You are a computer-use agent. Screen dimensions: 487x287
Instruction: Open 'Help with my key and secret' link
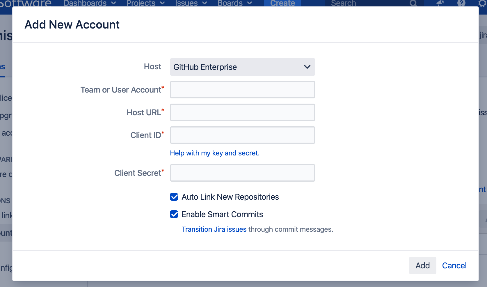coord(214,153)
